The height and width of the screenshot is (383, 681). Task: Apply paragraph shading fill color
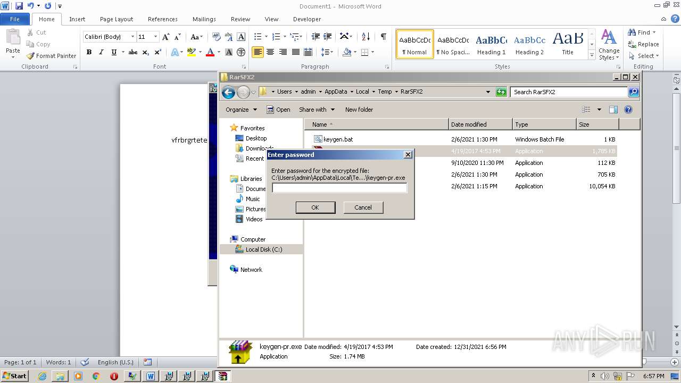pos(347,52)
